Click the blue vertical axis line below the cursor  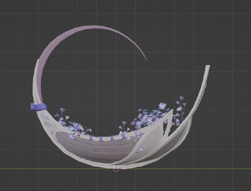coord(116,182)
